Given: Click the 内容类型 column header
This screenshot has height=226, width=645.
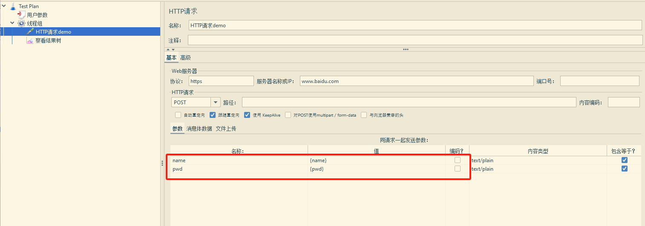Looking at the screenshot, I should coord(538,151).
